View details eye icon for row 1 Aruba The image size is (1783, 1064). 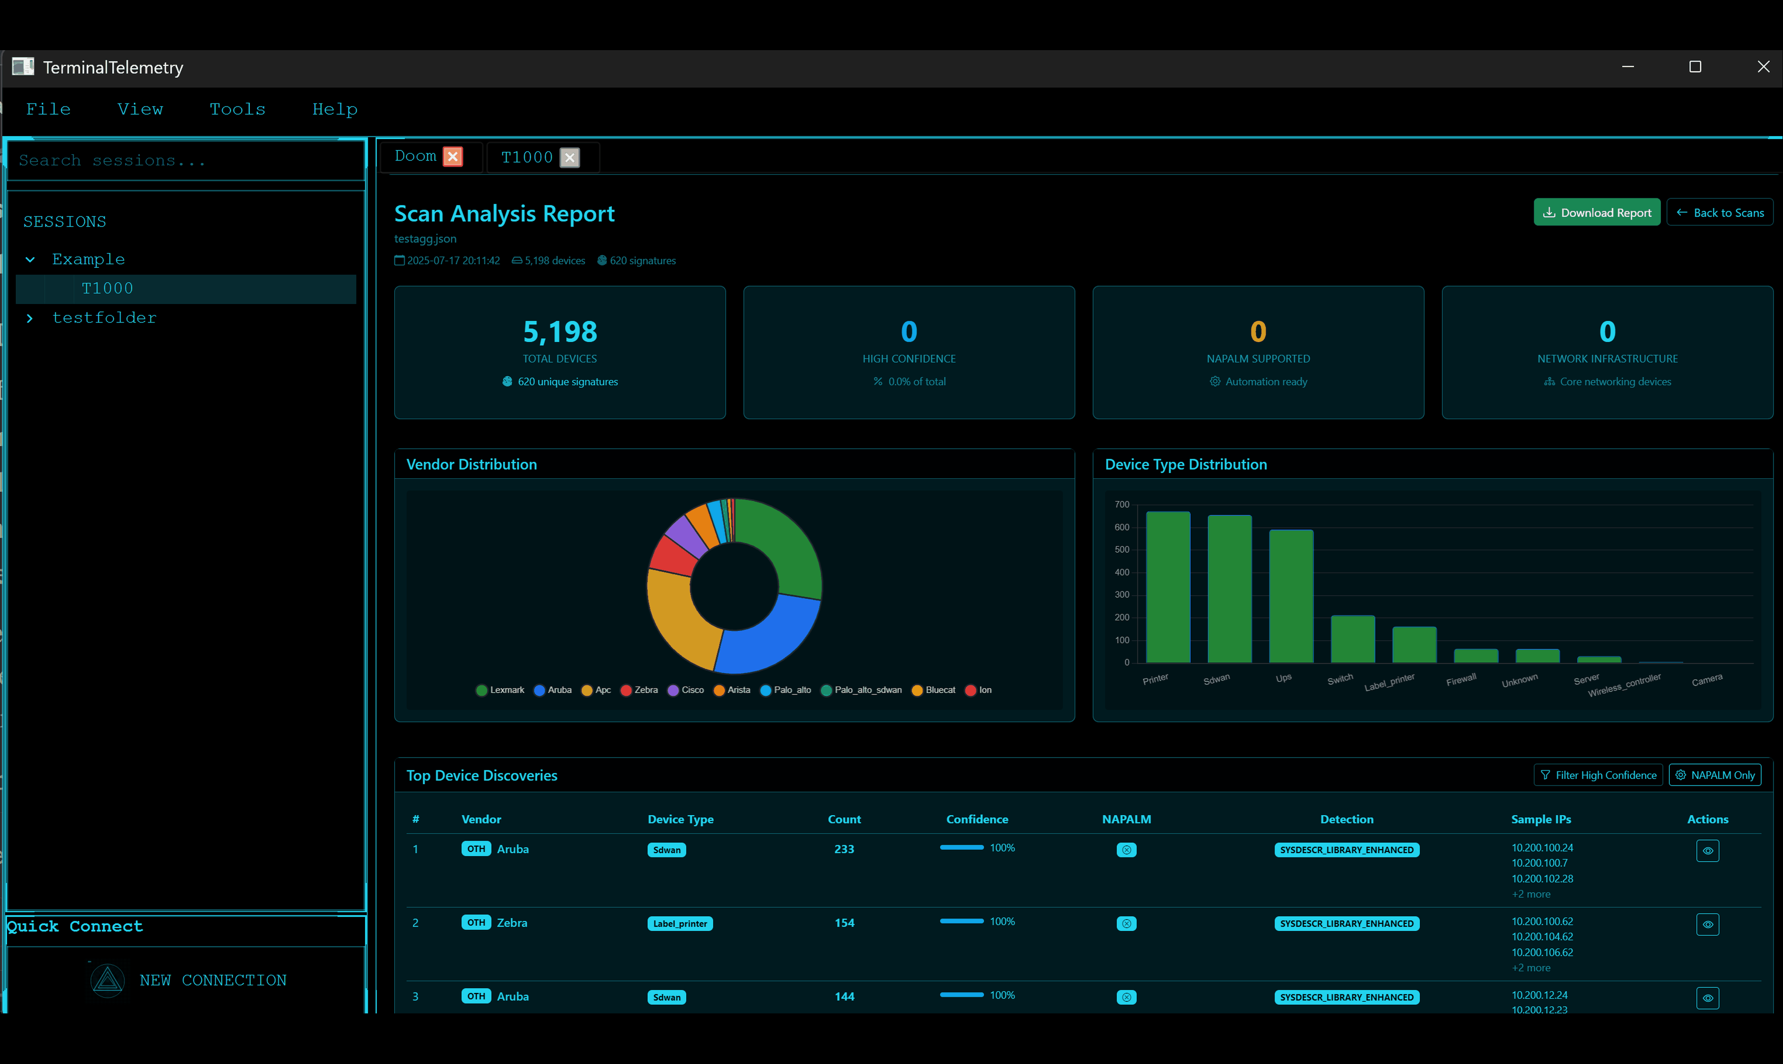click(x=1708, y=851)
